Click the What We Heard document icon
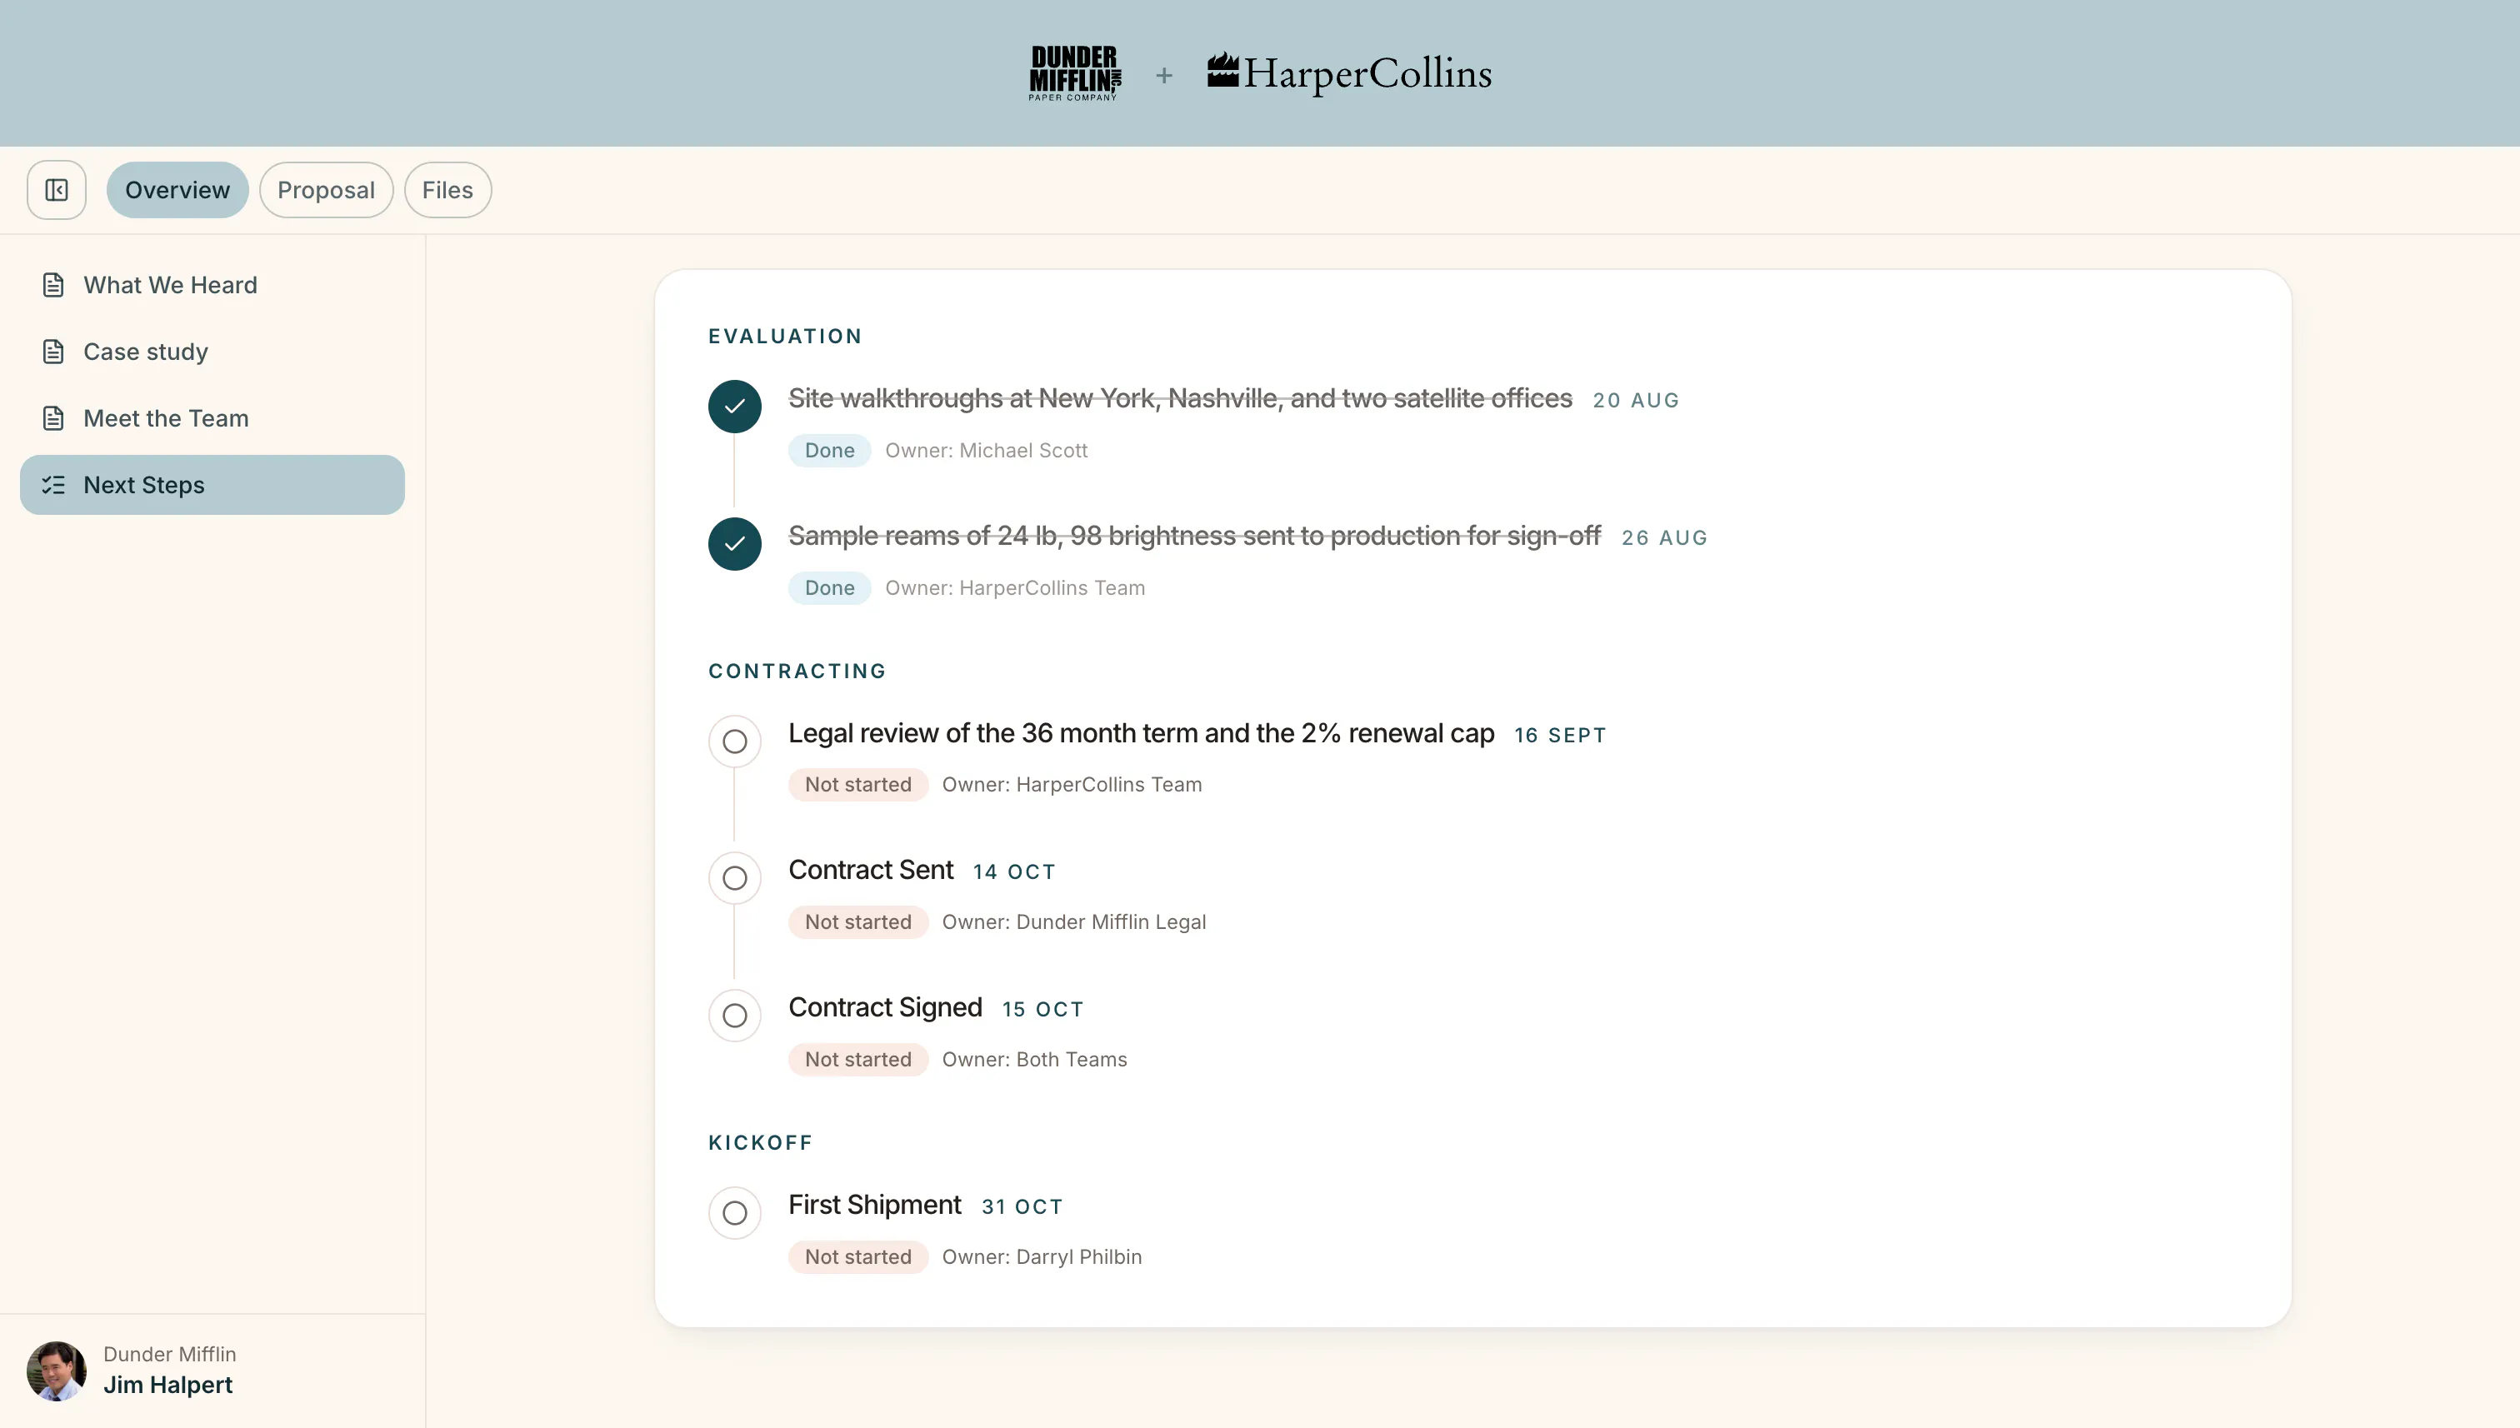The height and width of the screenshot is (1428, 2520). 53,286
